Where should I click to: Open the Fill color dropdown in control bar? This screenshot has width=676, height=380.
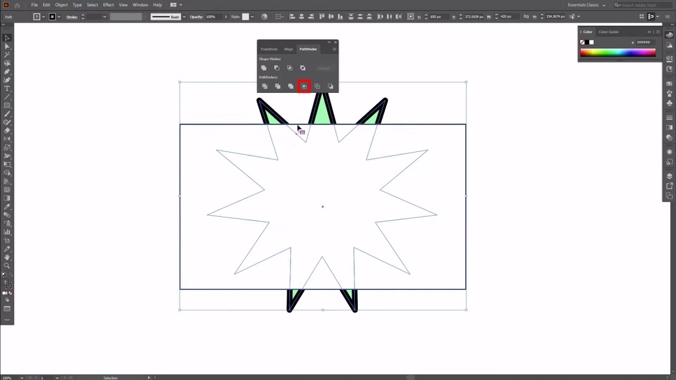click(x=44, y=17)
